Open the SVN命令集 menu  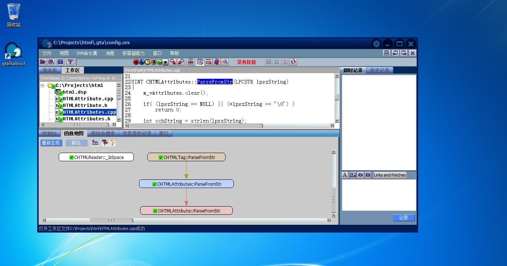tap(87, 53)
